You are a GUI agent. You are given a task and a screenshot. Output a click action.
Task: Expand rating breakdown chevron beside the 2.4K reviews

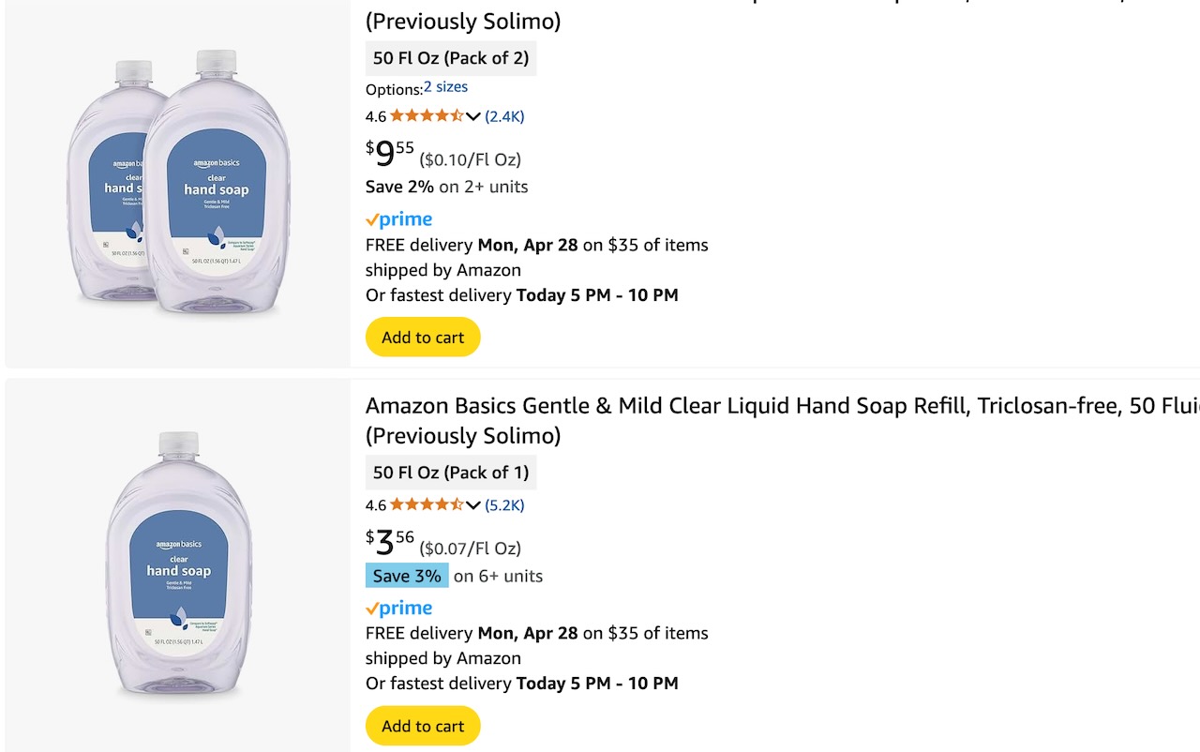(473, 116)
